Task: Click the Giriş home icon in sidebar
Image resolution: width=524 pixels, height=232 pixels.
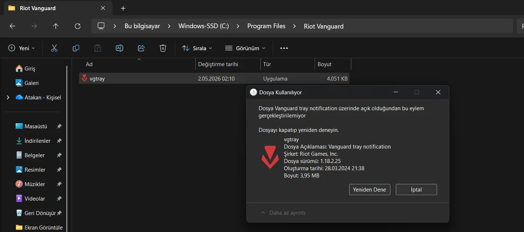Action: 19,68
